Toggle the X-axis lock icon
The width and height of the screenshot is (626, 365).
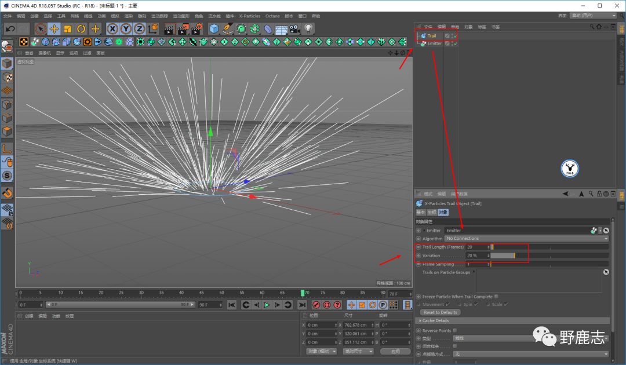tap(112, 28)
